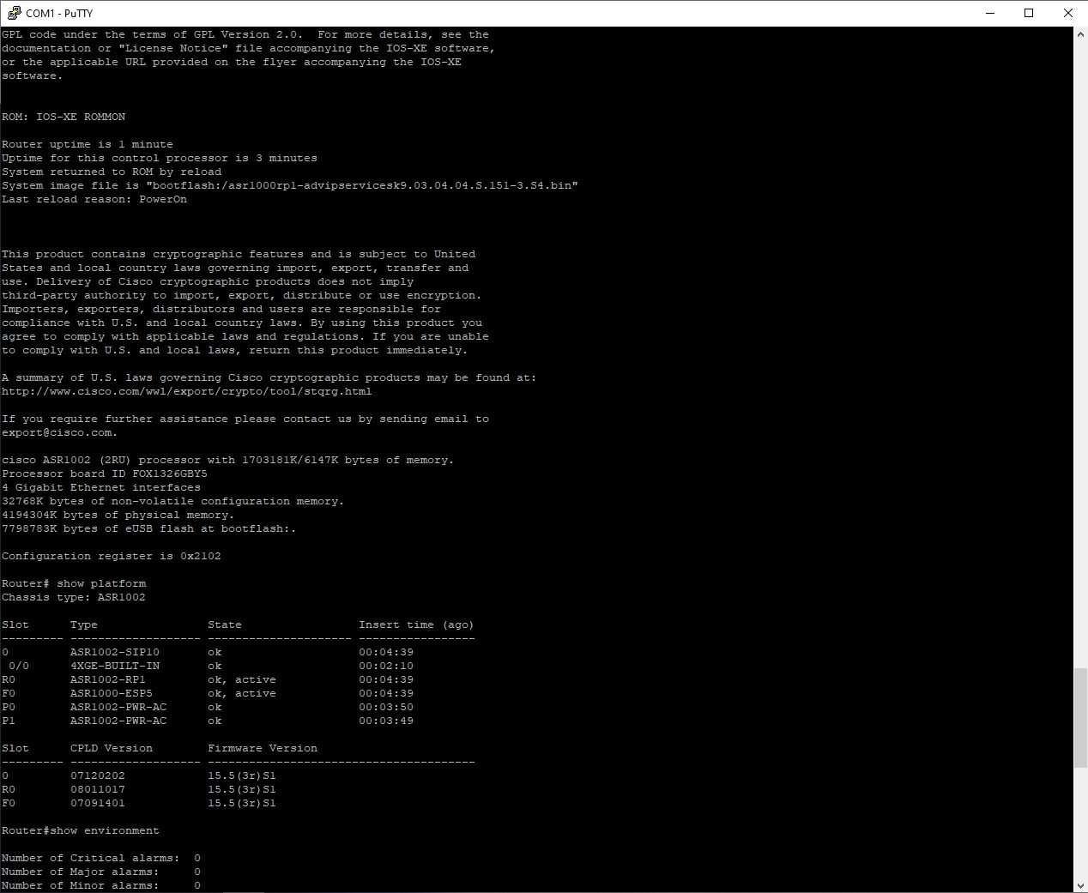The height and width of the screenshot is (893, 1088).
Task: Click ASR1002-PWR-AC in slot P1 row
Action: click(x=118, y=721)
